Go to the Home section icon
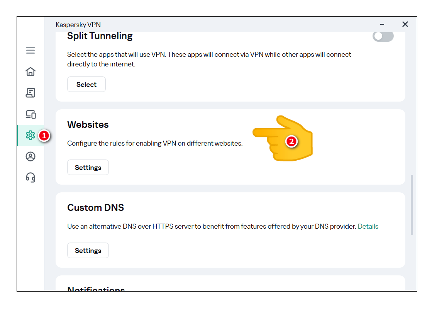The height and width of the screenshot is (309, 437). 30,71
